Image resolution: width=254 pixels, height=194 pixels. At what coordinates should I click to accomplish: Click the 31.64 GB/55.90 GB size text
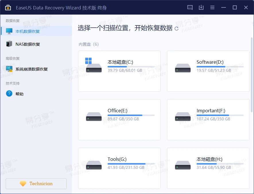click(214, 167)
